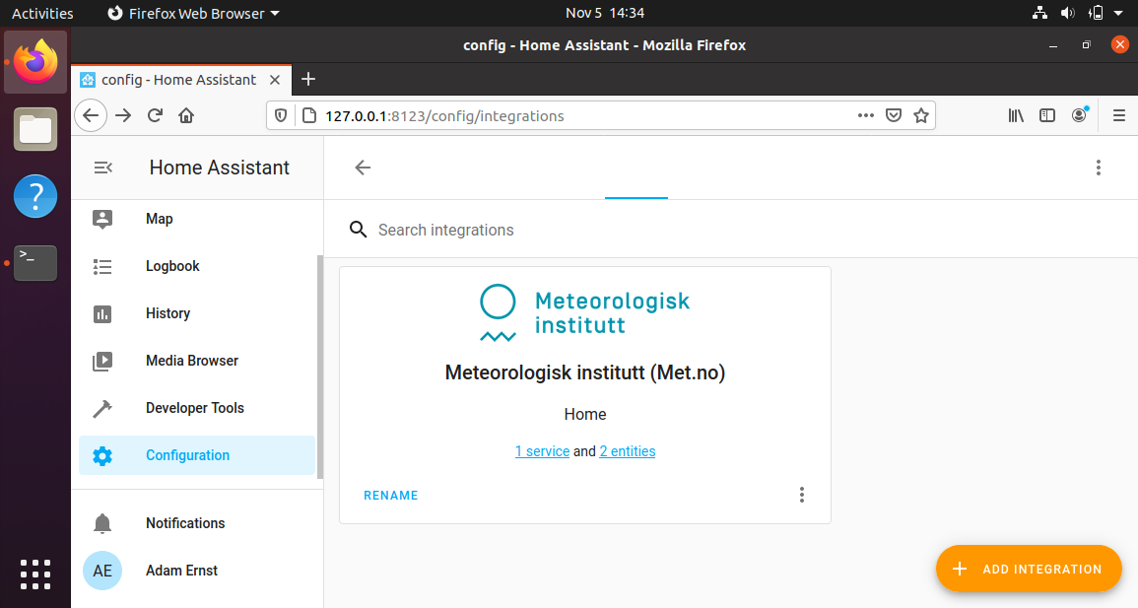The image size is (1138, 608).
Task: Select Configuration in the sidebar
Action: click(197, 455)
